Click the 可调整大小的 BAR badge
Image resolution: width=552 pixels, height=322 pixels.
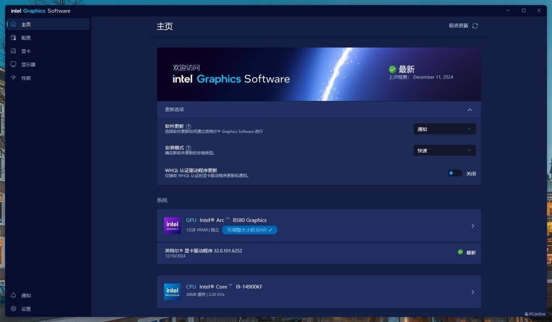(249, 230)
